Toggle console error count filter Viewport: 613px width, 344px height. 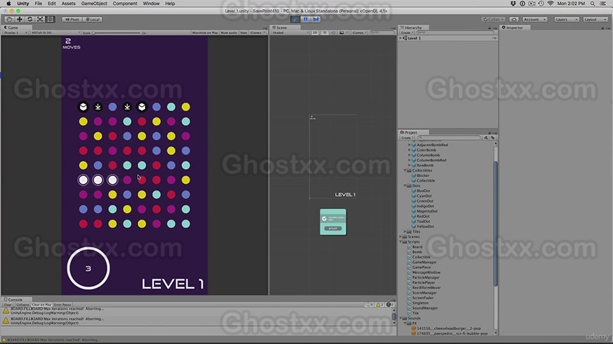click(390, 304)
